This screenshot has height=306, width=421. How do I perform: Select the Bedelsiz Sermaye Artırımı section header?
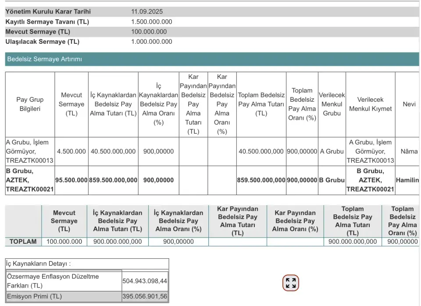click(44, 59)
